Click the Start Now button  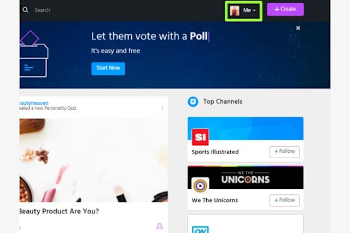point(108,68)
